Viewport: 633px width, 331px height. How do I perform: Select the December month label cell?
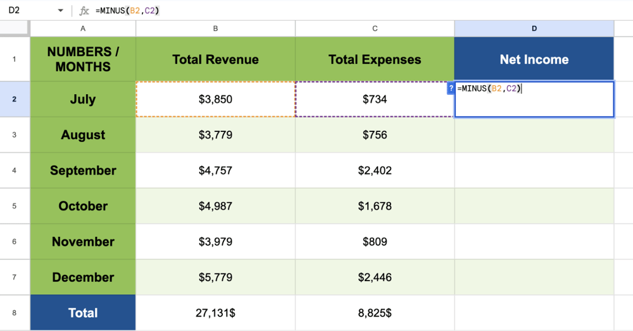(83, 277)
